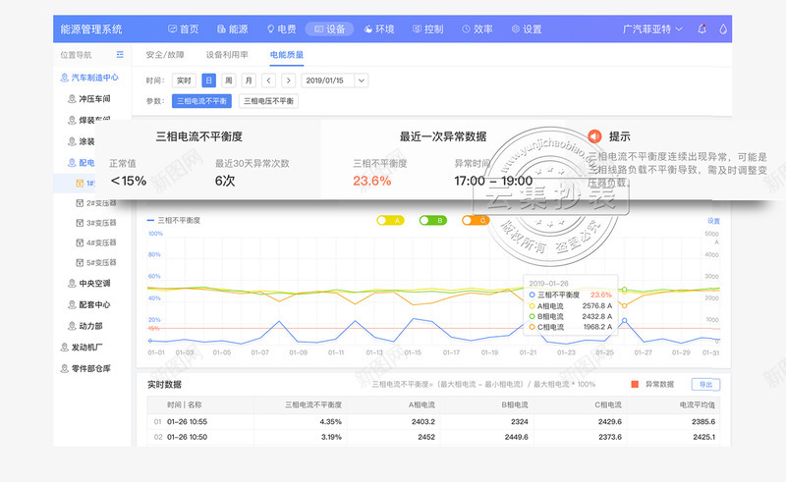This screenshot has height=482, width=786.
Task: Click the 设置 gear icon in top bar
Action: pyautogui.click(x=515, y=29)
